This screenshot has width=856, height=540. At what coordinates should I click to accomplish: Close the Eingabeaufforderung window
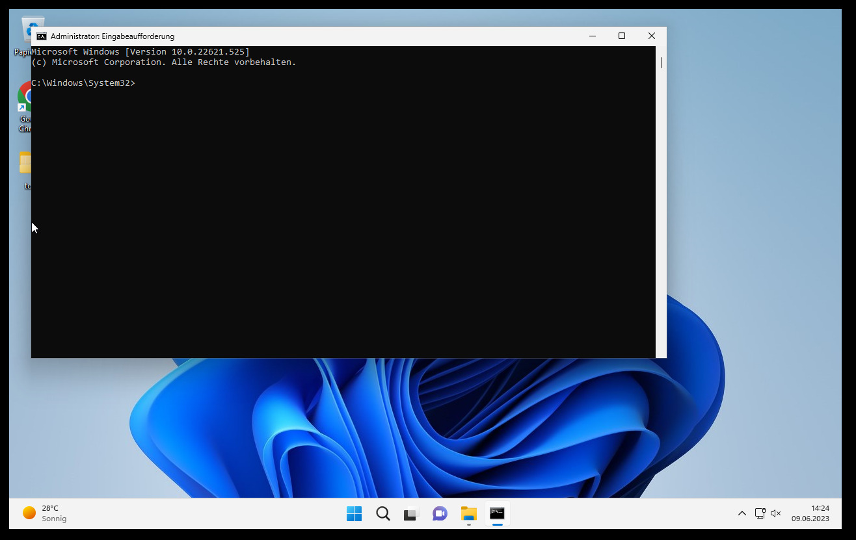point(652,36)
